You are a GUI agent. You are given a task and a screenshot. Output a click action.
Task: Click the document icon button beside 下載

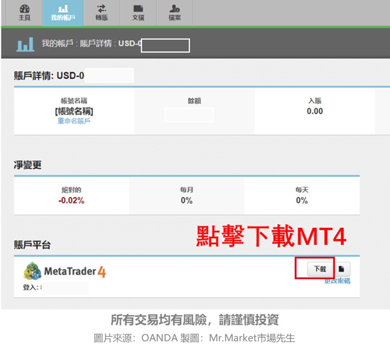[341, 269]
